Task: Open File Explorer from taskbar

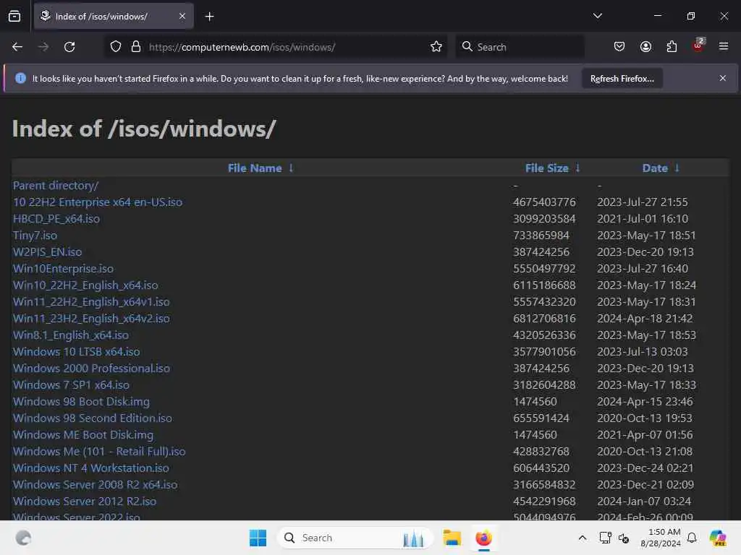Action: [x=452, y=538]
